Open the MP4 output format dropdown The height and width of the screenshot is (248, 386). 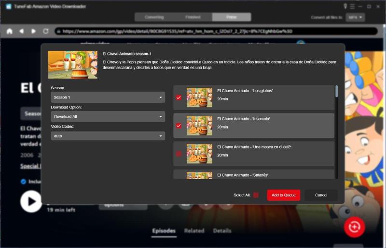pyautogui.click(x=355, y=17)
